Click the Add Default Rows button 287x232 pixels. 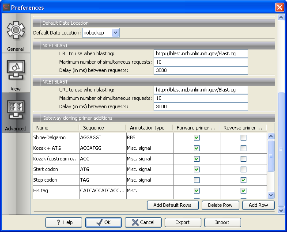tap(173, 205)
